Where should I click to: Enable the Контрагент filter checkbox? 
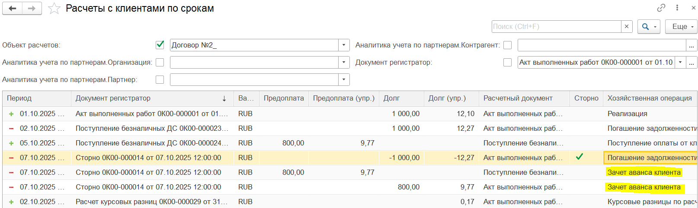click(508, 45)
